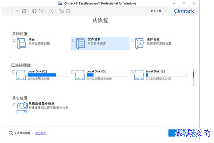Click the documents folder icon
Viewport: 214px width, 143px height.
tap(80, 44)
